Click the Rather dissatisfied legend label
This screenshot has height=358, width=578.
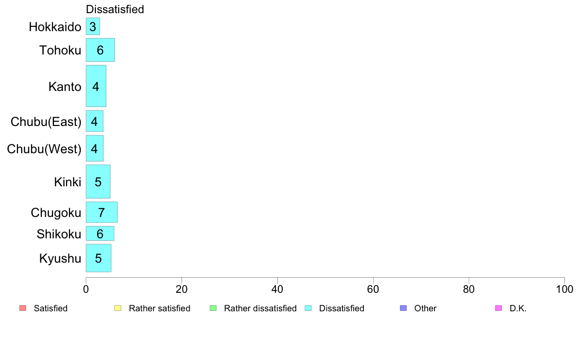pyautogui.click(x=260, y=308)
